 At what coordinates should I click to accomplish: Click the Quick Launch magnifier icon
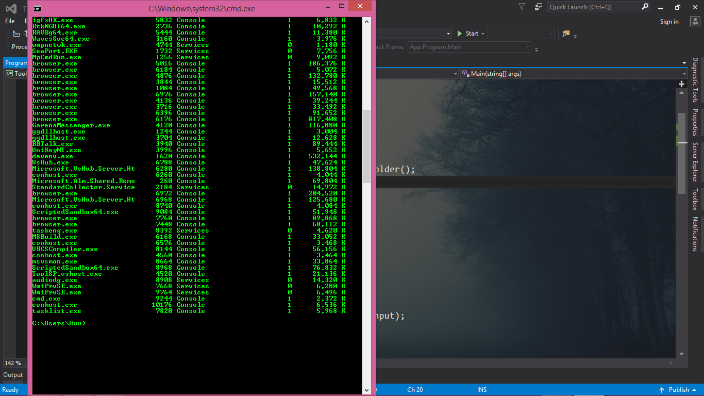[645, 7]
